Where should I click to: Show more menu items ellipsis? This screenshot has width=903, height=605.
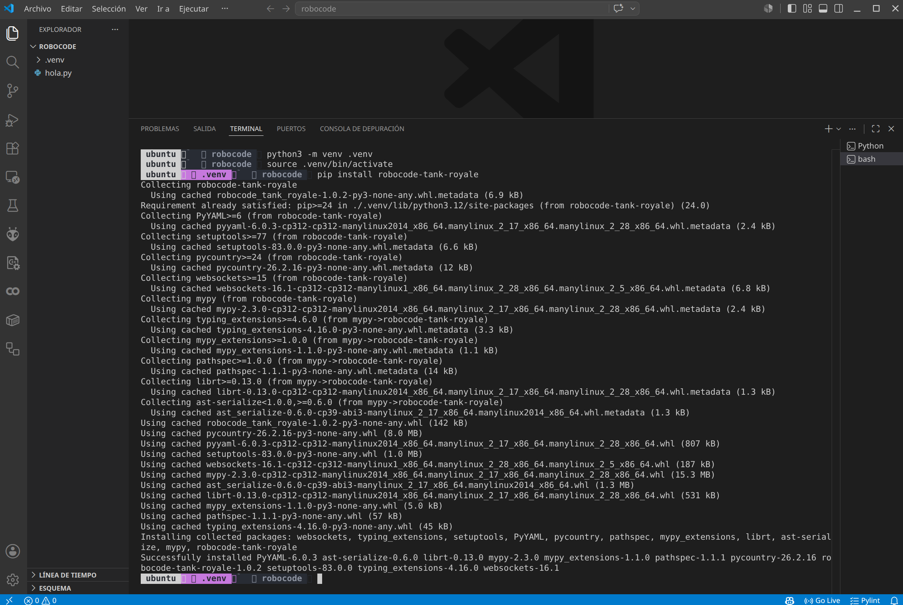225,8
